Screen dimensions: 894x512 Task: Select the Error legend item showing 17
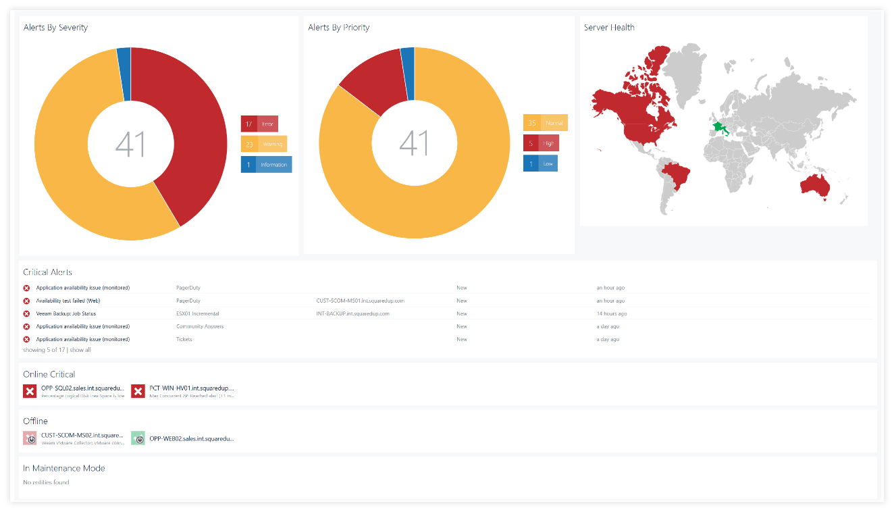click(x=259, y=124)
